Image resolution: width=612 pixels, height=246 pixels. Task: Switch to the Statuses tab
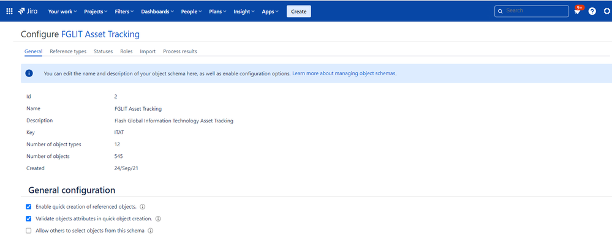tap(103, 51)
